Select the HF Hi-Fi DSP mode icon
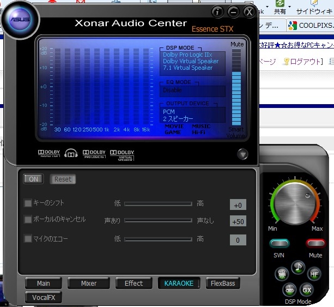The width and height of the screenshot is (334, 307). click(x=314, y=274)
